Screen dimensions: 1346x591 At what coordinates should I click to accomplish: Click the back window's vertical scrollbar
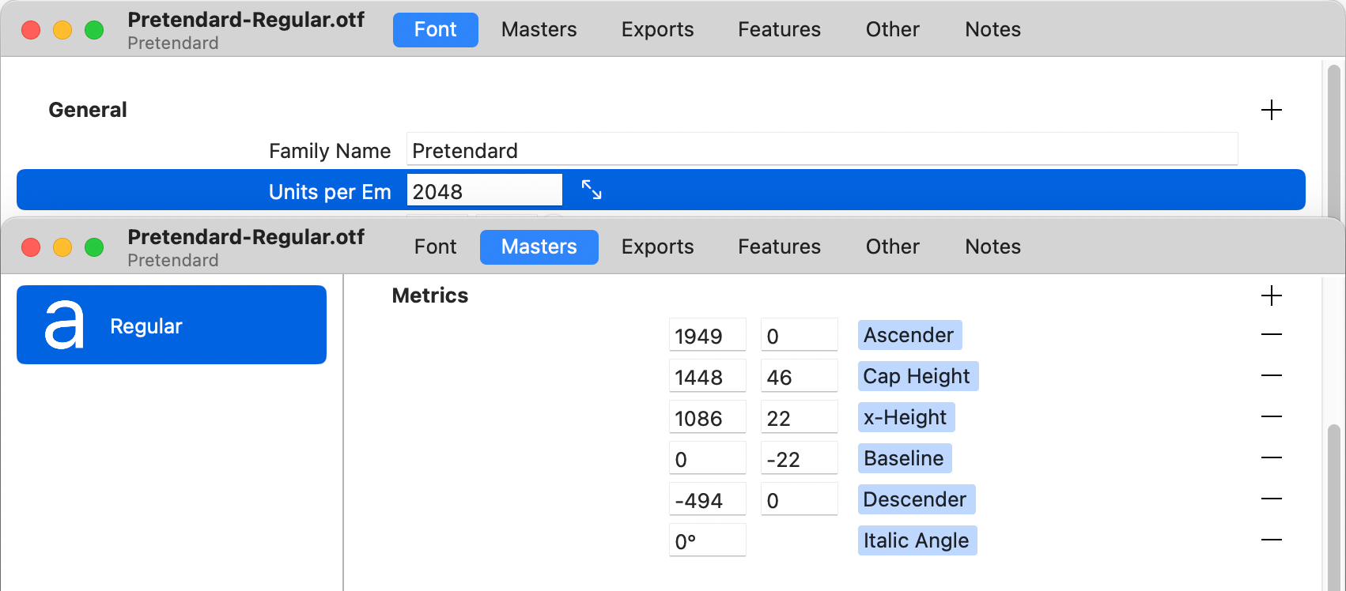[1334, 141]
